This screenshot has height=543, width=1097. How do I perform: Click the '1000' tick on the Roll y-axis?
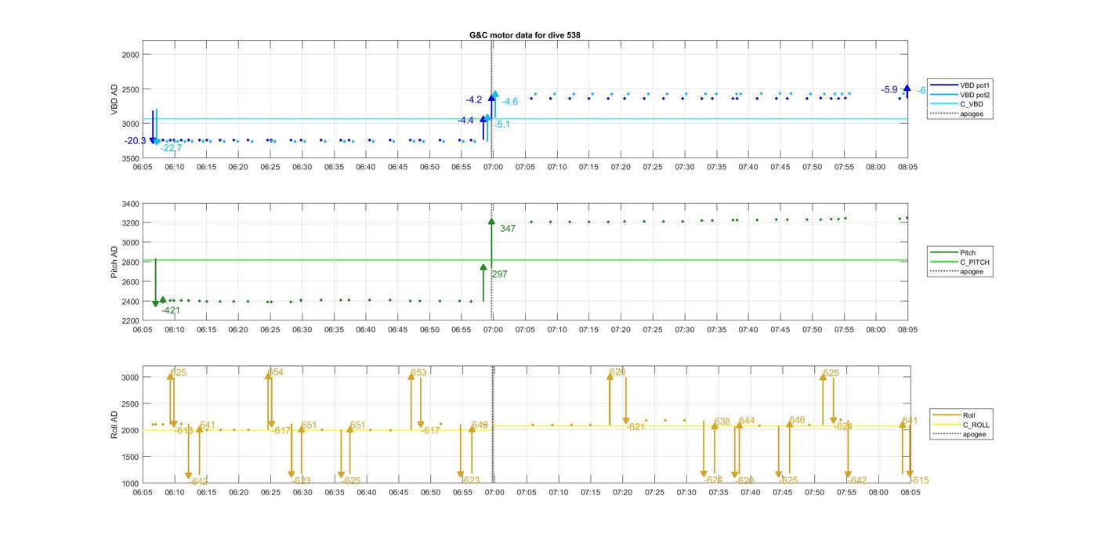point(130,483)
